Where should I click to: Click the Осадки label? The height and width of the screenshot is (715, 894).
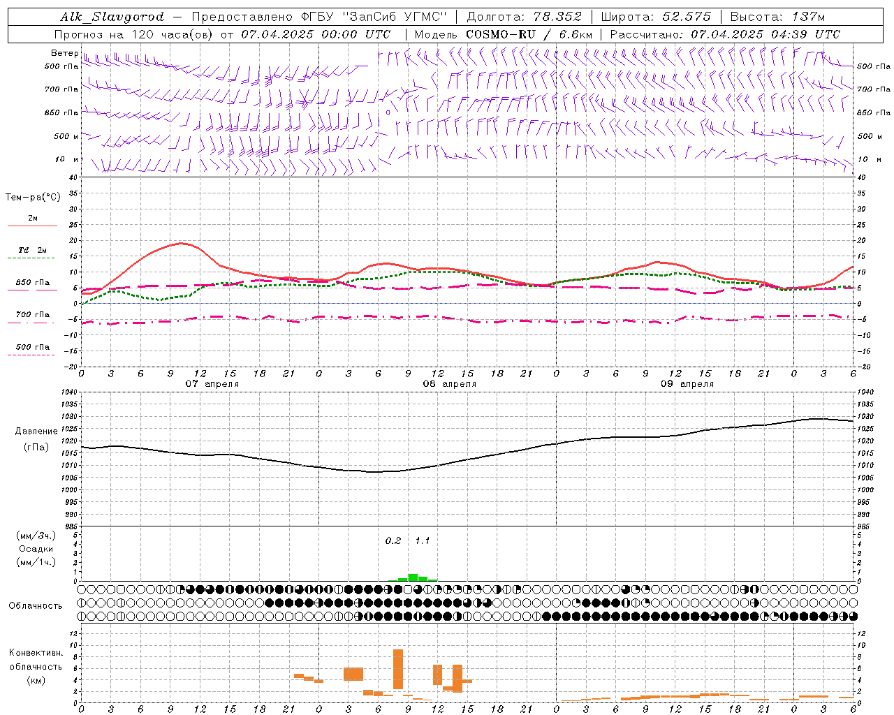[x=36, y=549]
